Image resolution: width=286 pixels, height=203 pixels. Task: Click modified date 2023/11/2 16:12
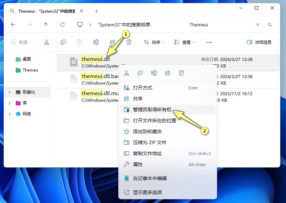click(x=236, y=93)
